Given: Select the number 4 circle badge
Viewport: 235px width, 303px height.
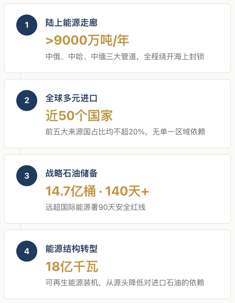Looking at the screenshot, I should (x=27, y=251).
